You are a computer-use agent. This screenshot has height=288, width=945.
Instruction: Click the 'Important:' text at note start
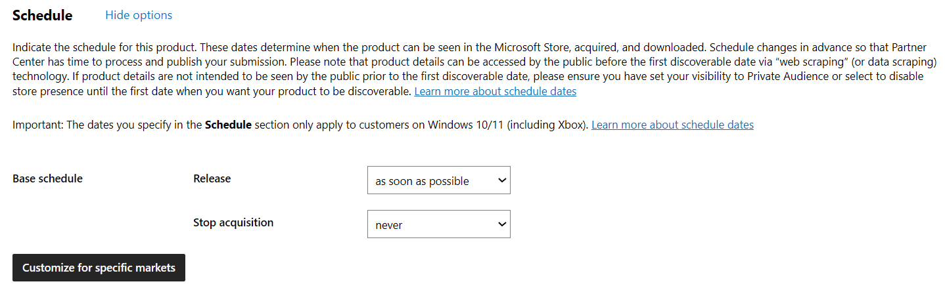[x=37, y=125]
